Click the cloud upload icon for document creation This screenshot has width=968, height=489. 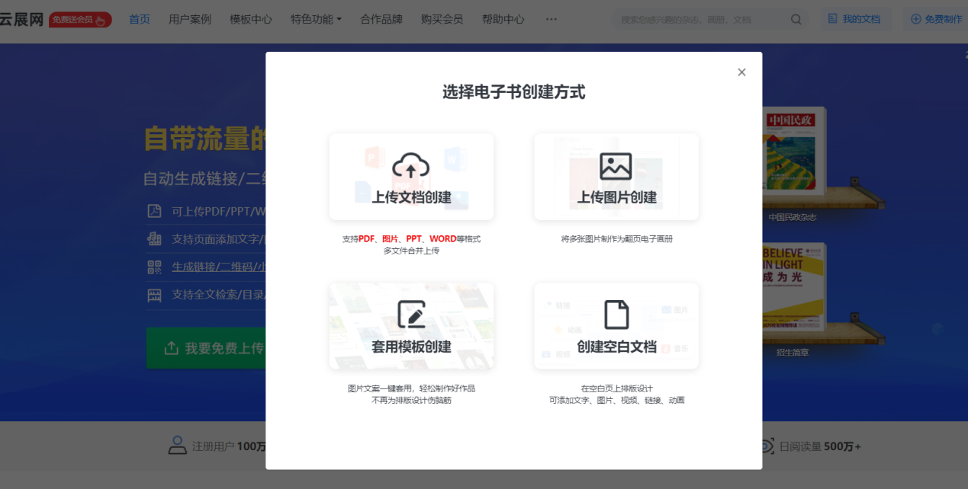pyautogui.click(x=411, y=165)
